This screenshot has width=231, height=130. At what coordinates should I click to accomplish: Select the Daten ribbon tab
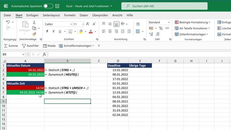pos(84,15)
